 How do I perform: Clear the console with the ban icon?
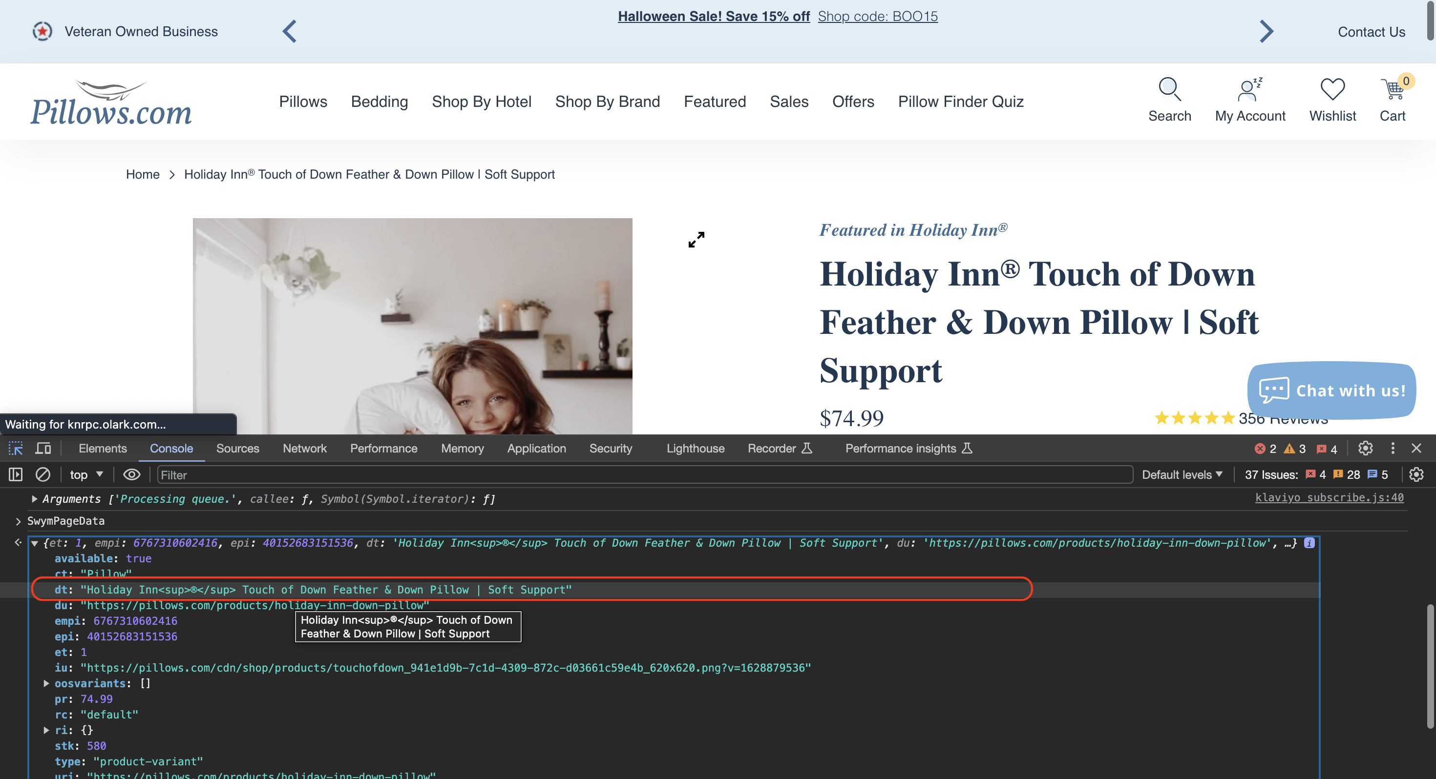click(43, 475)
